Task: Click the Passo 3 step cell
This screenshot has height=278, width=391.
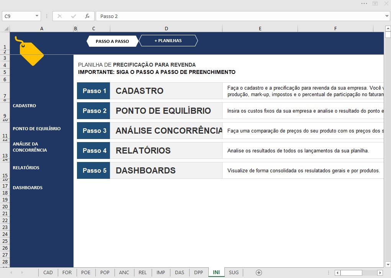Action: (x=93, y=131)
